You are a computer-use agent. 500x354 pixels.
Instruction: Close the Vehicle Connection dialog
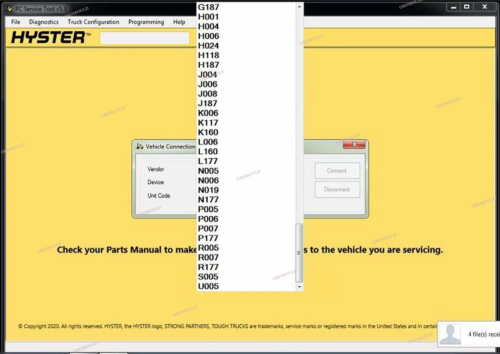pyautogui.click(x=354, y=144)
